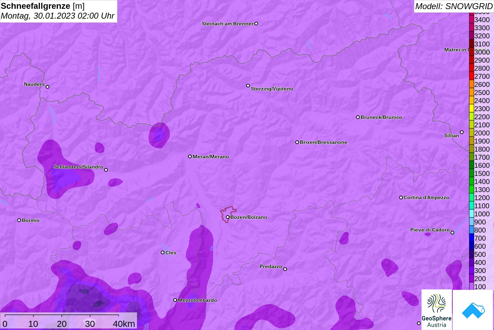Click the Pieve di Cadore marker
494x330 pixels.
(452, 233)
